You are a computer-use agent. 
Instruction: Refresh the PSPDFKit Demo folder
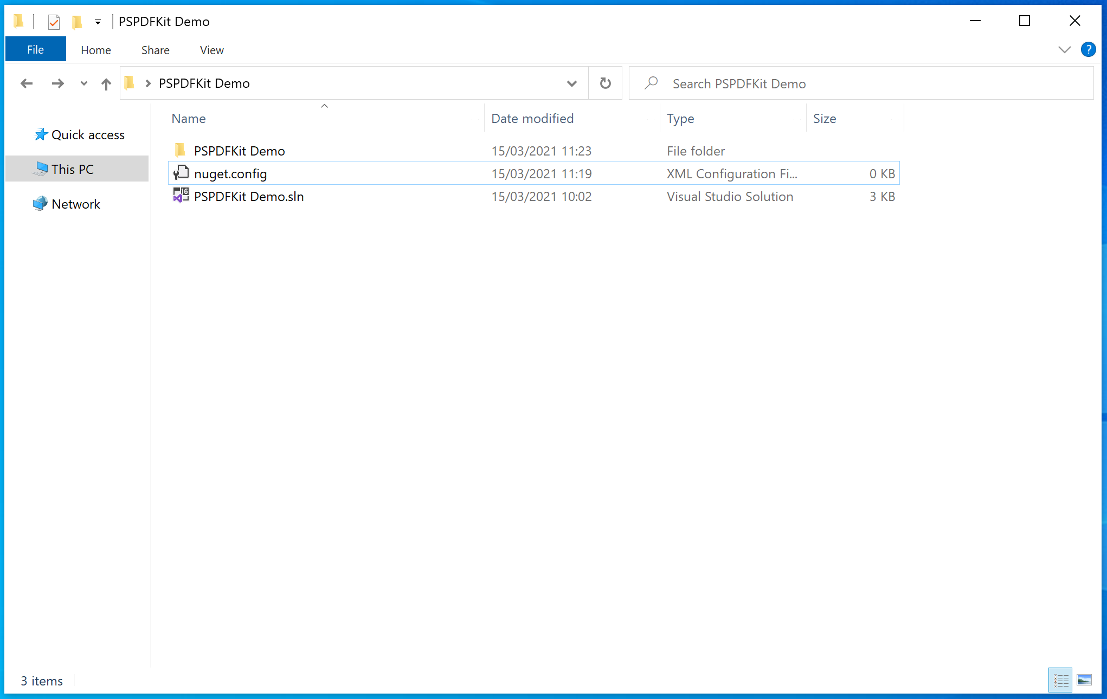606,83
